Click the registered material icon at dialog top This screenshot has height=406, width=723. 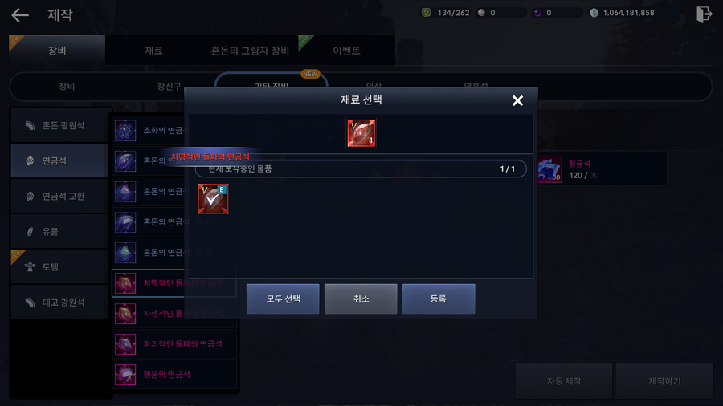coord(361,133)
